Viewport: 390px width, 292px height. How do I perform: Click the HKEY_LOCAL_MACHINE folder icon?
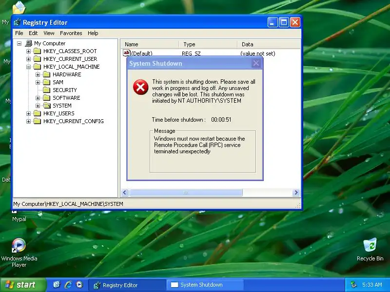tap(38, 67)
